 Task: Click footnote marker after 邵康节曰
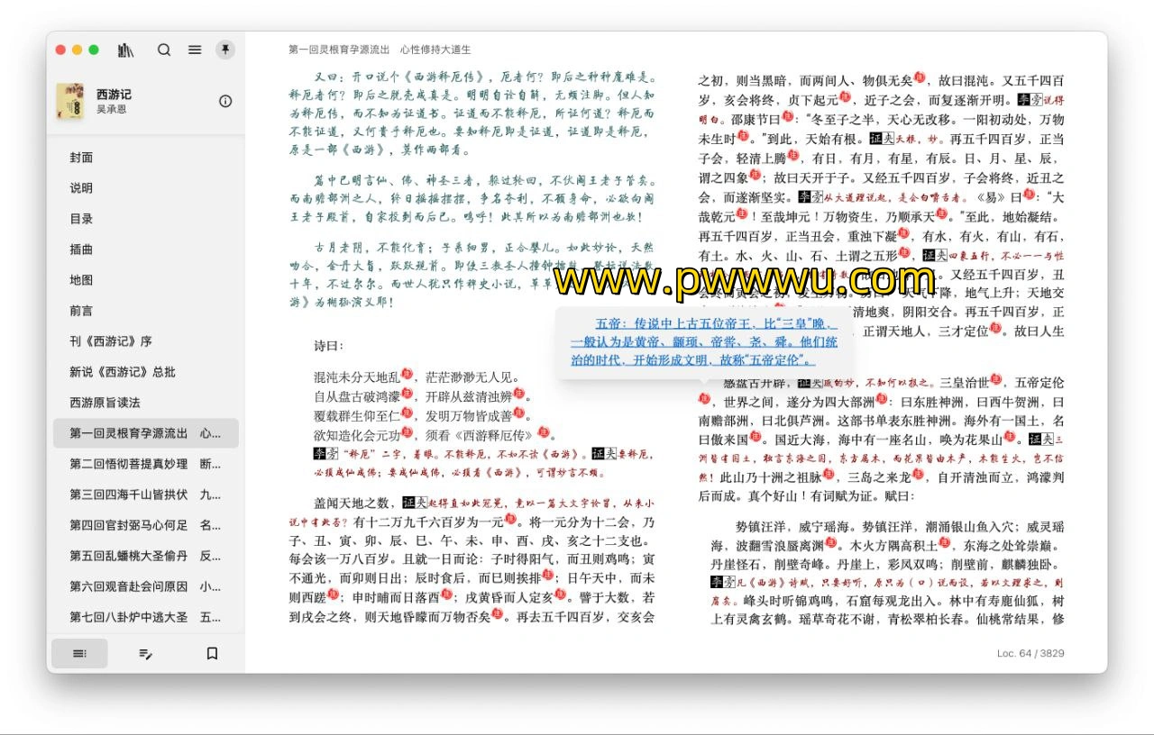point(787,115)
